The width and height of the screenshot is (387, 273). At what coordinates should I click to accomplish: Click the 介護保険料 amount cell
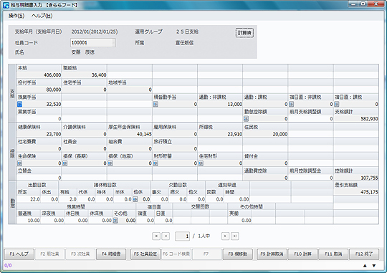coord(84,134)
